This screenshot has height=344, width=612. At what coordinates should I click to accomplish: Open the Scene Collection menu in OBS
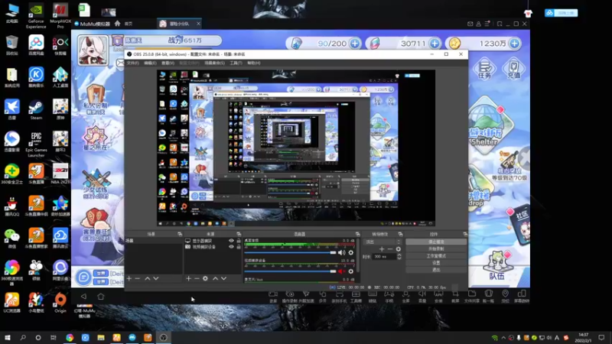(x=215, y=63)
